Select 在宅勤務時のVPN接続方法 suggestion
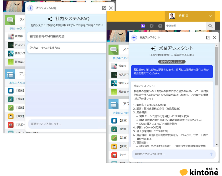Screen dimensions: 222x176 [67, 37]
